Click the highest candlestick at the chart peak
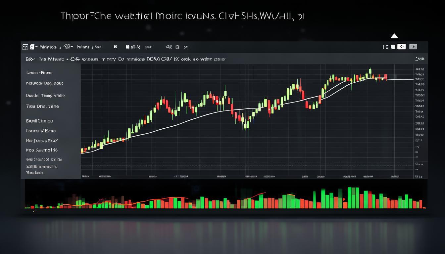445x254 pixels. [370, 72]
